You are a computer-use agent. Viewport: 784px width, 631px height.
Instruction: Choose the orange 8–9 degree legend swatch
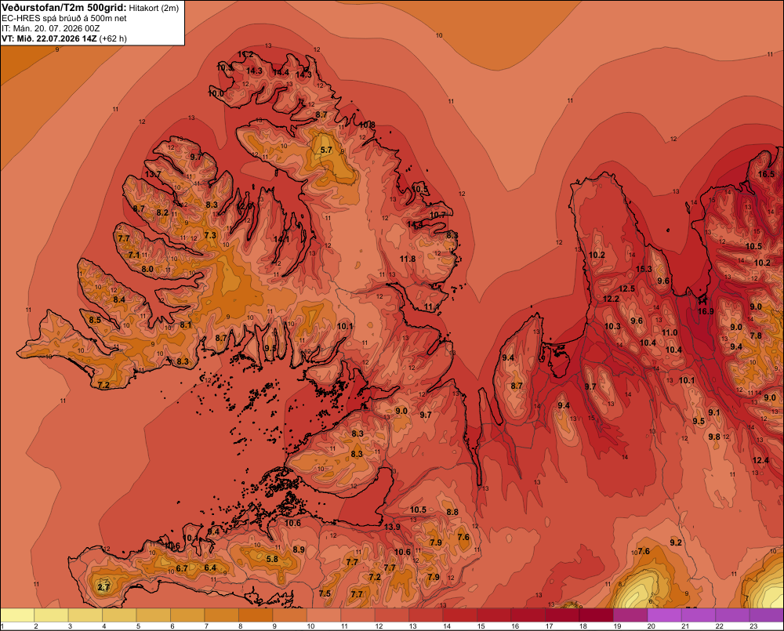[256, 615]
